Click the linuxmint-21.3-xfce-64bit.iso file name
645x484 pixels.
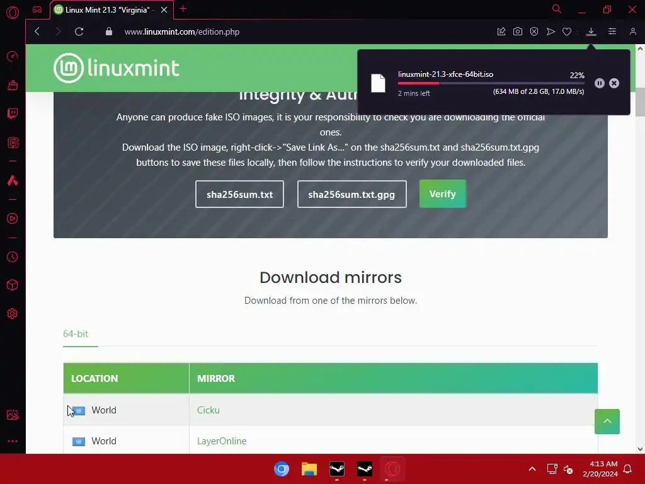(445, 74)
